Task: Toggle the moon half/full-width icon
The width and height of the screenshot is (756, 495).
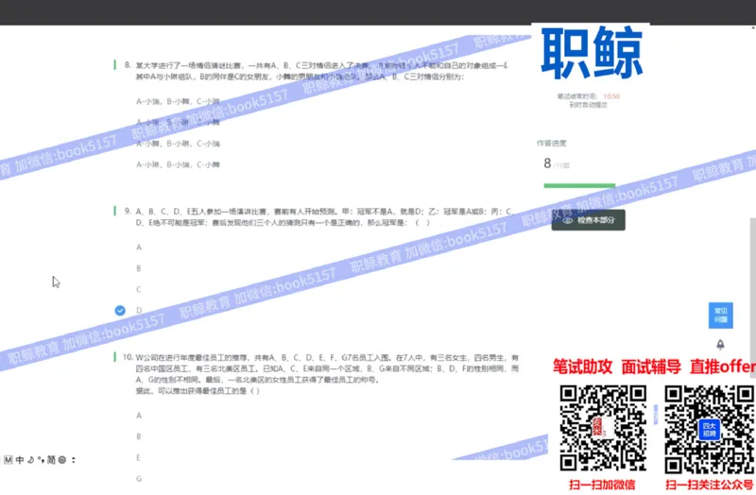Action: click(x=31, y=460)
